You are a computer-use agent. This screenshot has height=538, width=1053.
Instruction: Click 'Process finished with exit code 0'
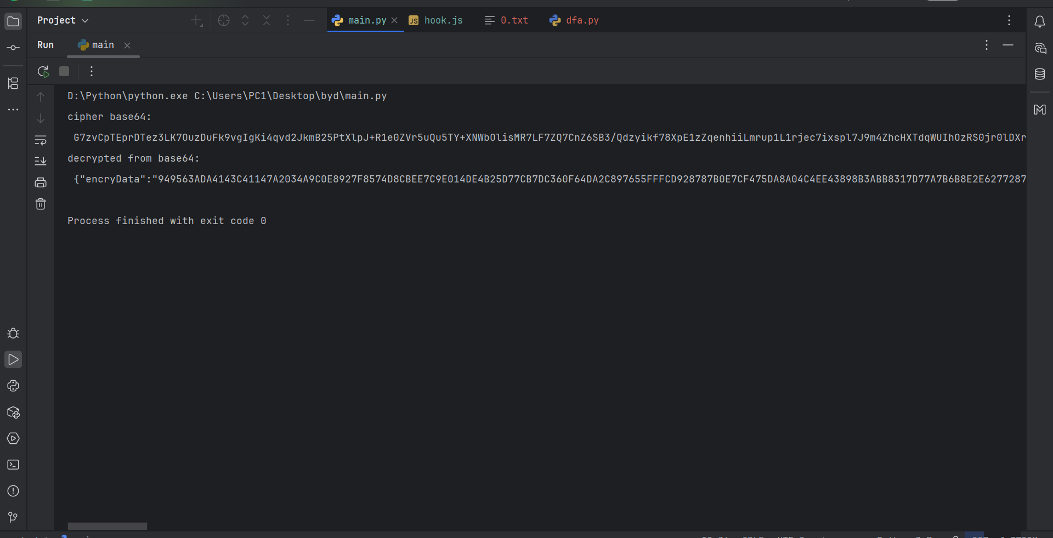(167, 221)
